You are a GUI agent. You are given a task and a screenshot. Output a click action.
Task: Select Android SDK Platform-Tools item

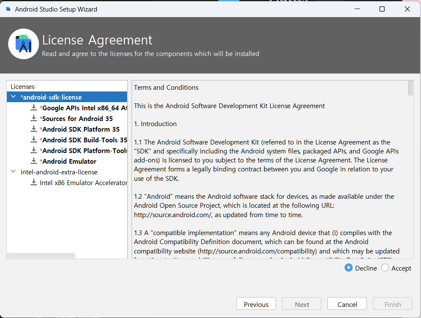[x=83, y=151]
